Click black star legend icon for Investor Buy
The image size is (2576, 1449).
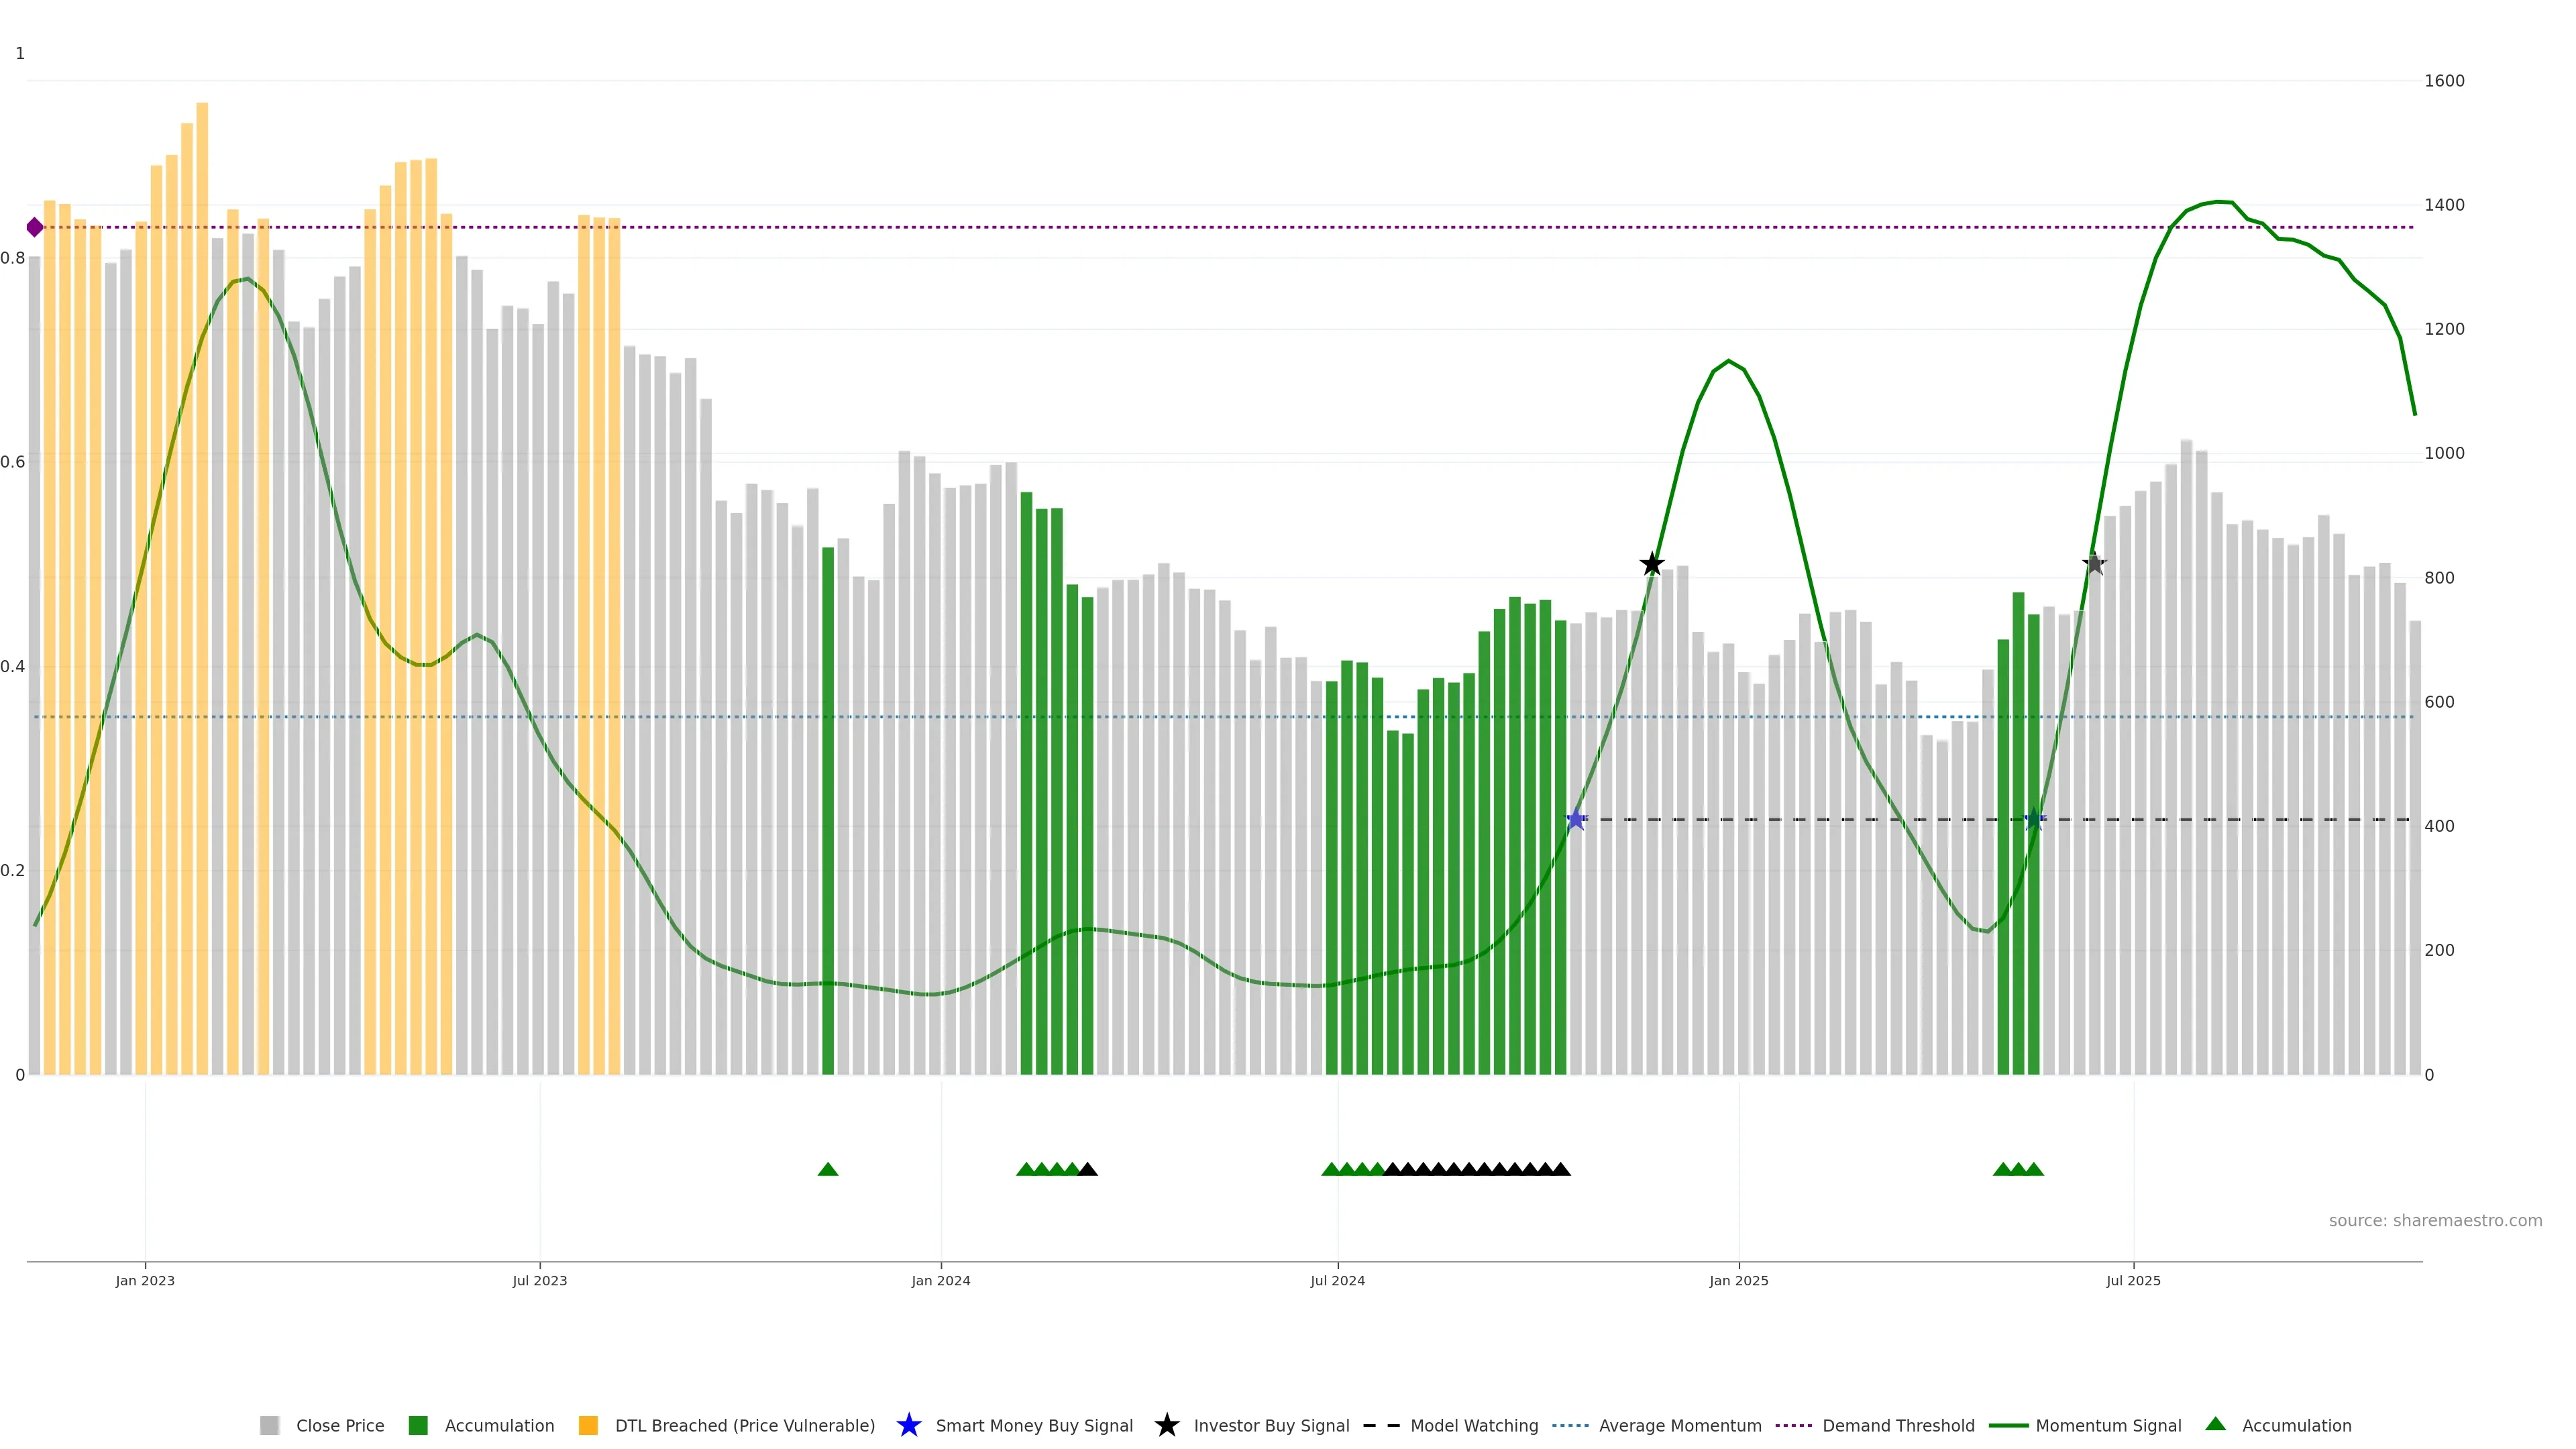(x=1166, y=1425)
